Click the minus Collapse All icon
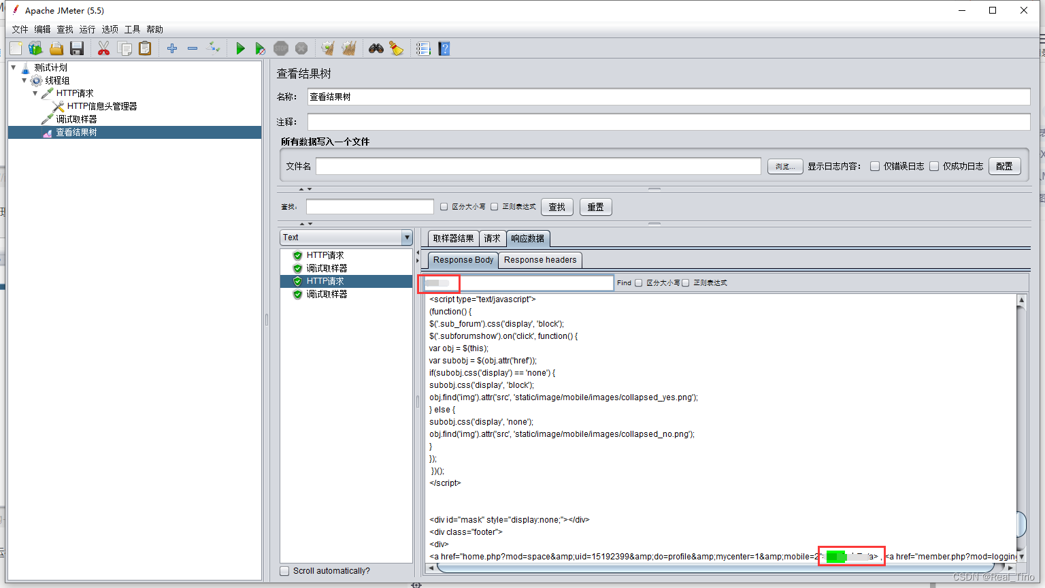The image size is (1045, 588). tap(193, 48)
